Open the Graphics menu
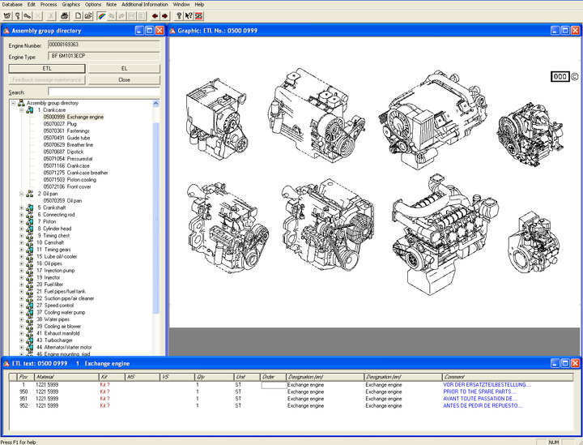The width and height of the screenshot is (583, 445). [x=70, y=5]
